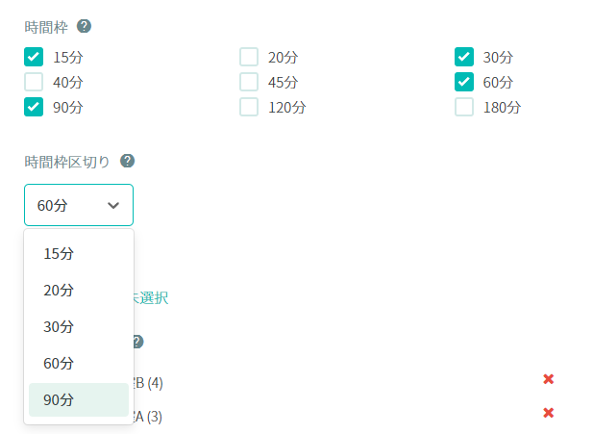Image resolution: width=593 pixels, height=434 pixels.
Task: Collapse the 時間枠区切り dropdown showing 60分
Action: tap(79, 205)
